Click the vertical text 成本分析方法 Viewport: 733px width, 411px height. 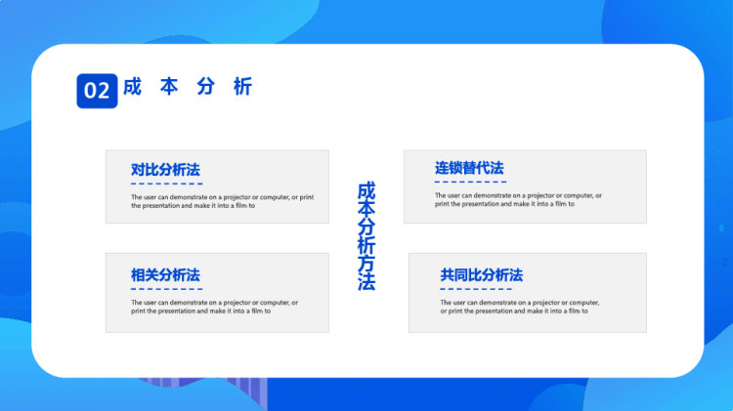pyautogui.click(x=366, y=236)
